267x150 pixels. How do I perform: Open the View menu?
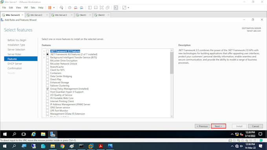[18, 8]
